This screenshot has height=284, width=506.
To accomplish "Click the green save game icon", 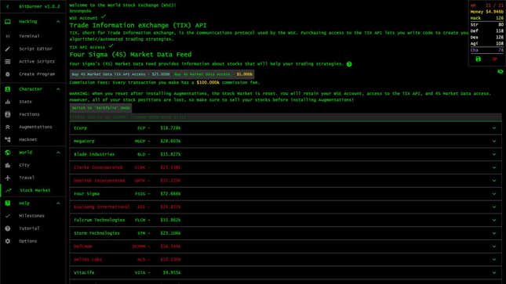I will pos(479,59).
